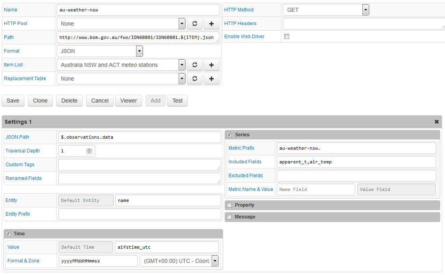The image size is (445, 275).
Task: Click the metric Value Field input
Action: click(x=397, y=189)
